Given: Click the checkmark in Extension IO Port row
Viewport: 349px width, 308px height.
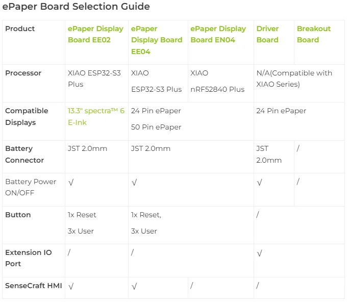Looking at the screenshot, I should (260, 253).
